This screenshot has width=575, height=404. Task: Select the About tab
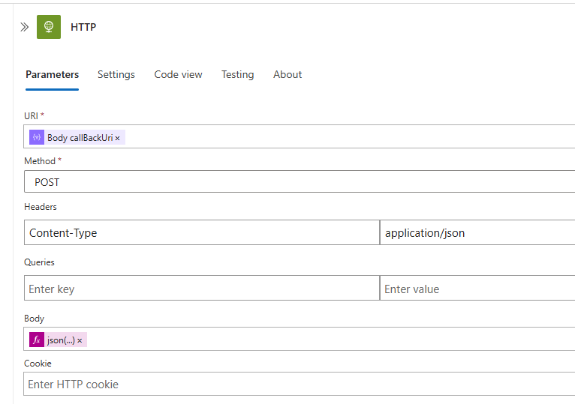287,74
